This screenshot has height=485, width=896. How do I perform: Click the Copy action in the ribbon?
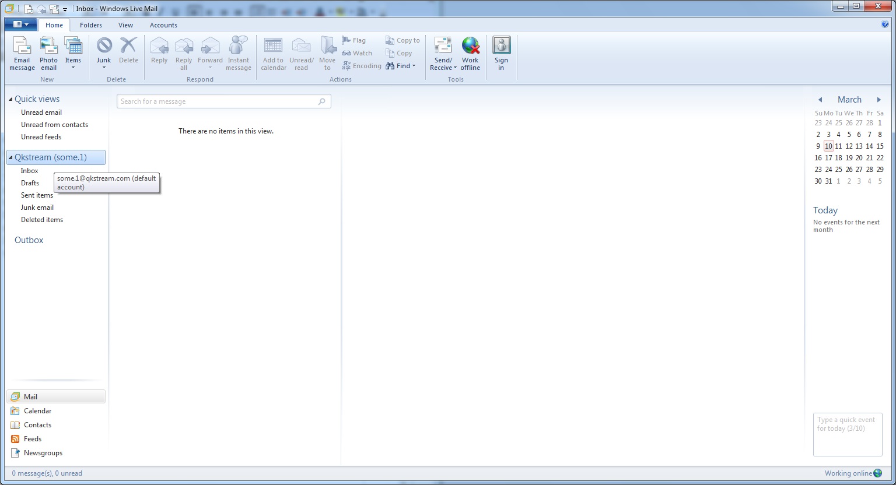tap(399, 53)
